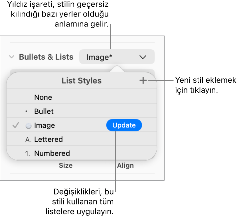Screen dimensions: 239x217
Task: Collapse the Bullets & Lists section
Action: [12, 57]
